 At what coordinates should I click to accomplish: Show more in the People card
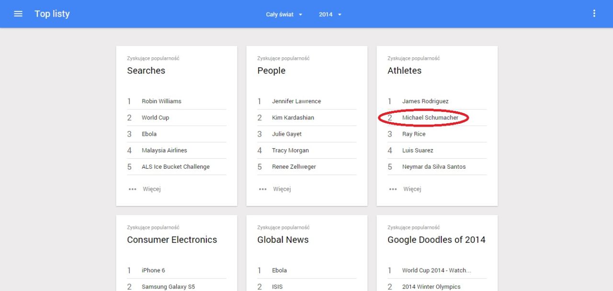pyautogui.click(x=275, y=189)
